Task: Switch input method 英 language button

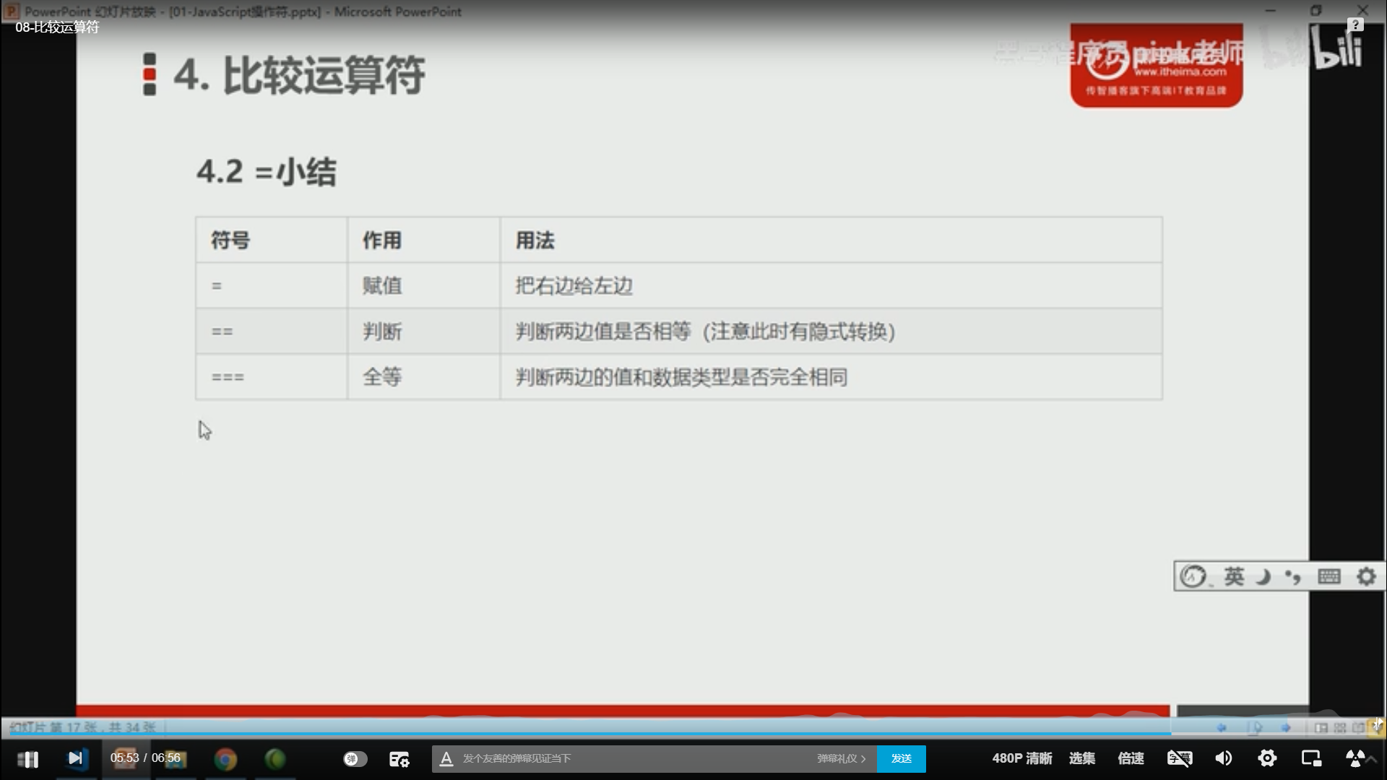Action: point(1234,576)
